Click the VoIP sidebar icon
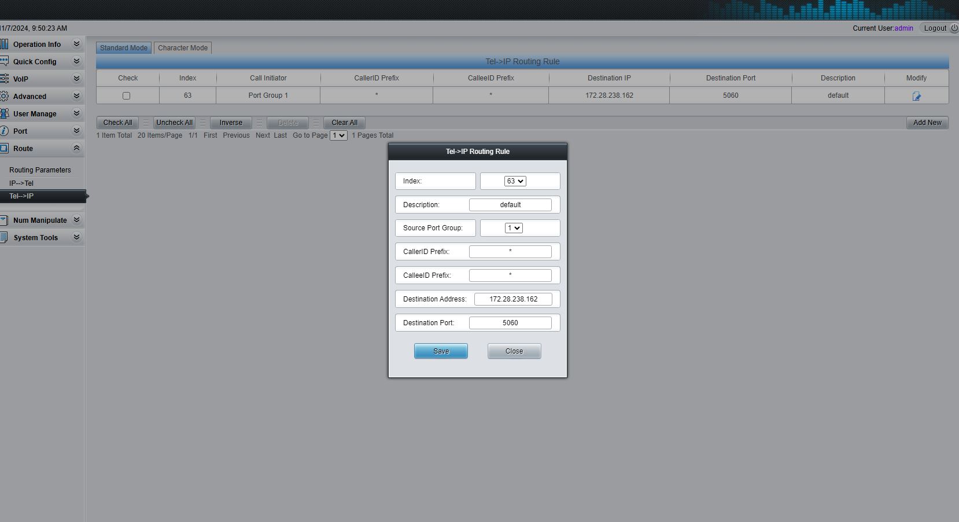Image resolution: width=959 pixels, height=522 pixels. 4,79
